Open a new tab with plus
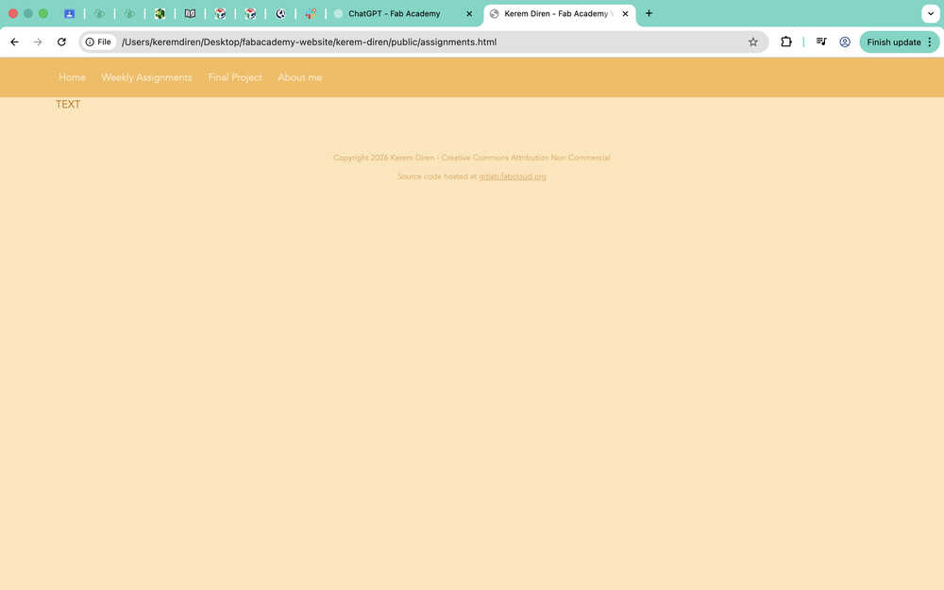Screen dimensions: 944x590 click(x=649, y=13)
